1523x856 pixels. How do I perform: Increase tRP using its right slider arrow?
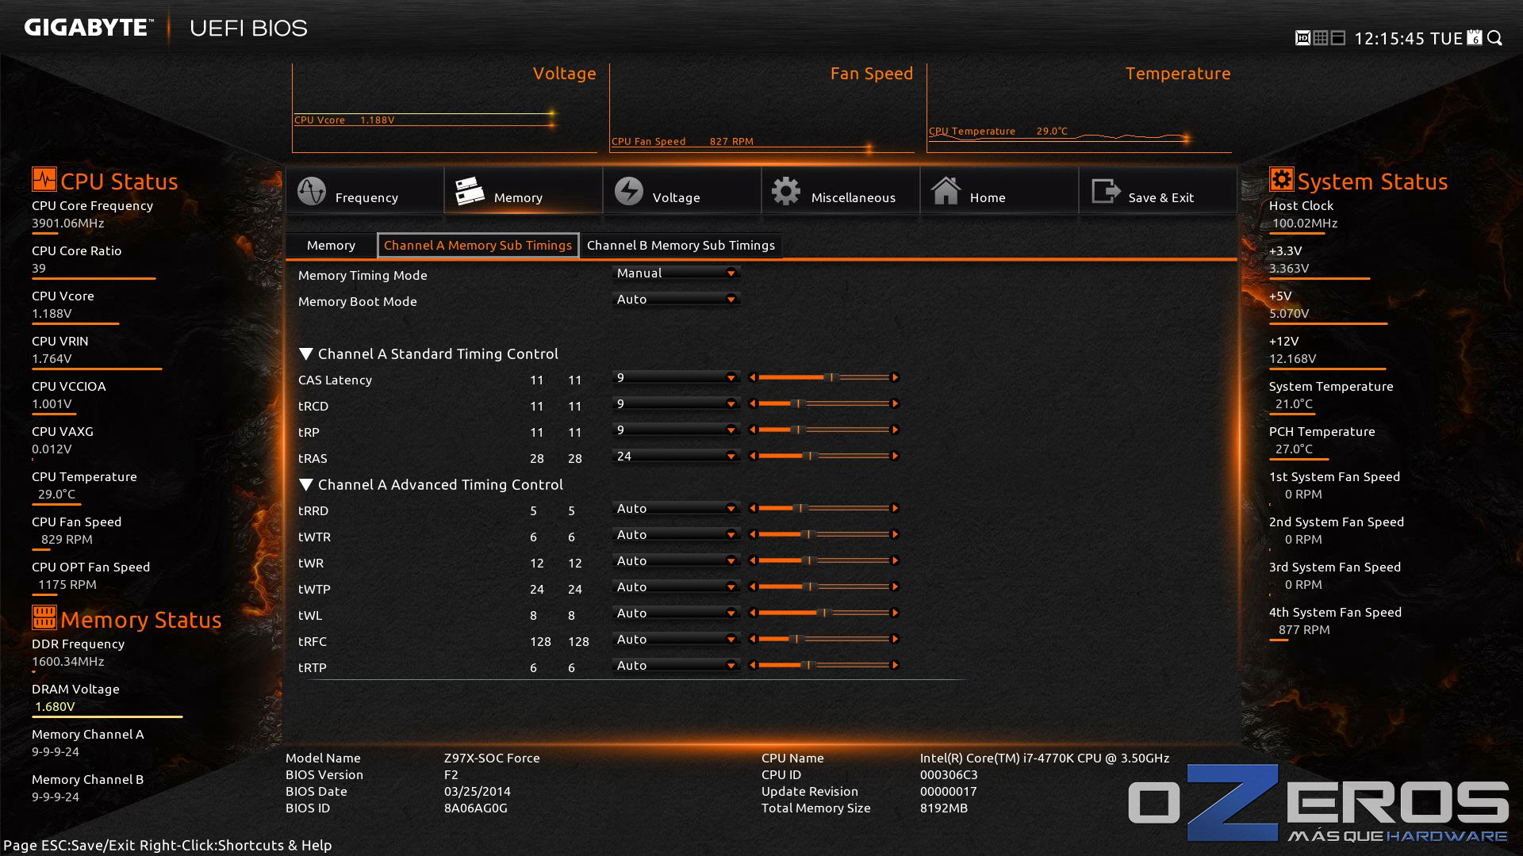point(895,430)
